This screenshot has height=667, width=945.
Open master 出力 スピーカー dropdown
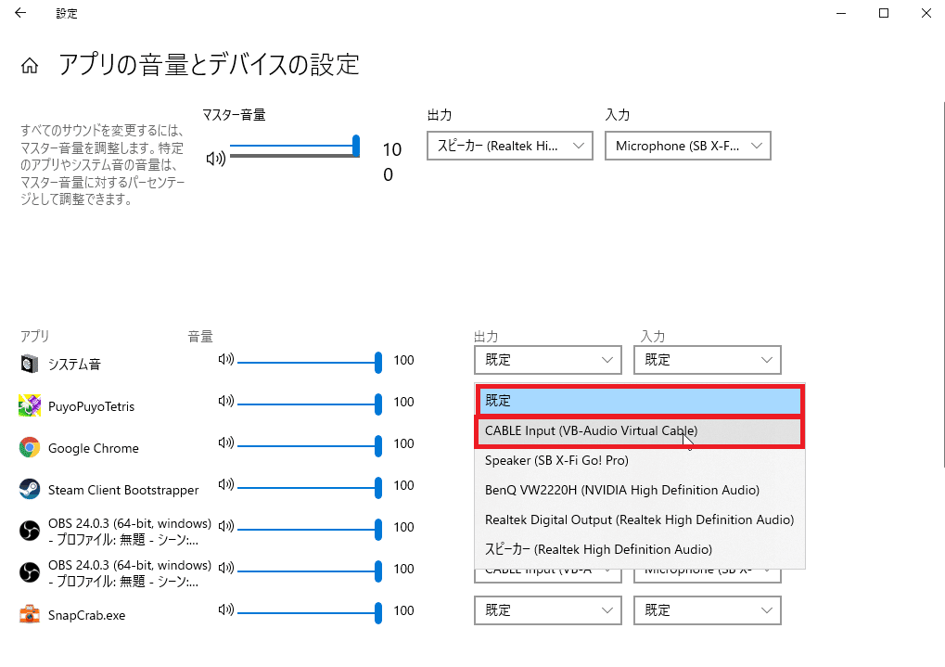click(510, 146)
